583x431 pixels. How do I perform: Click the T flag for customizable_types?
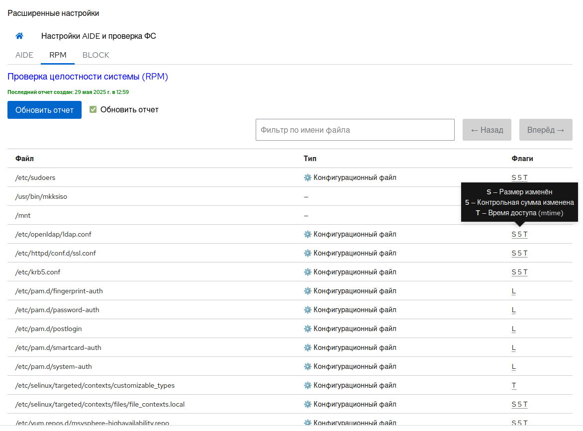[514, 385]
